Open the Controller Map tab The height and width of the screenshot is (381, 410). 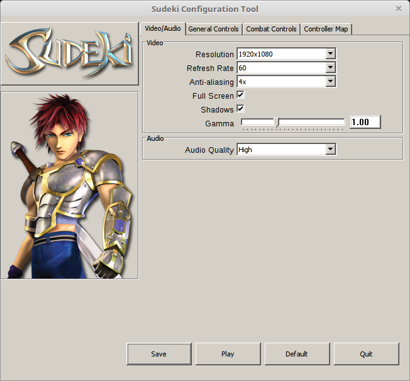click(326, 29)
